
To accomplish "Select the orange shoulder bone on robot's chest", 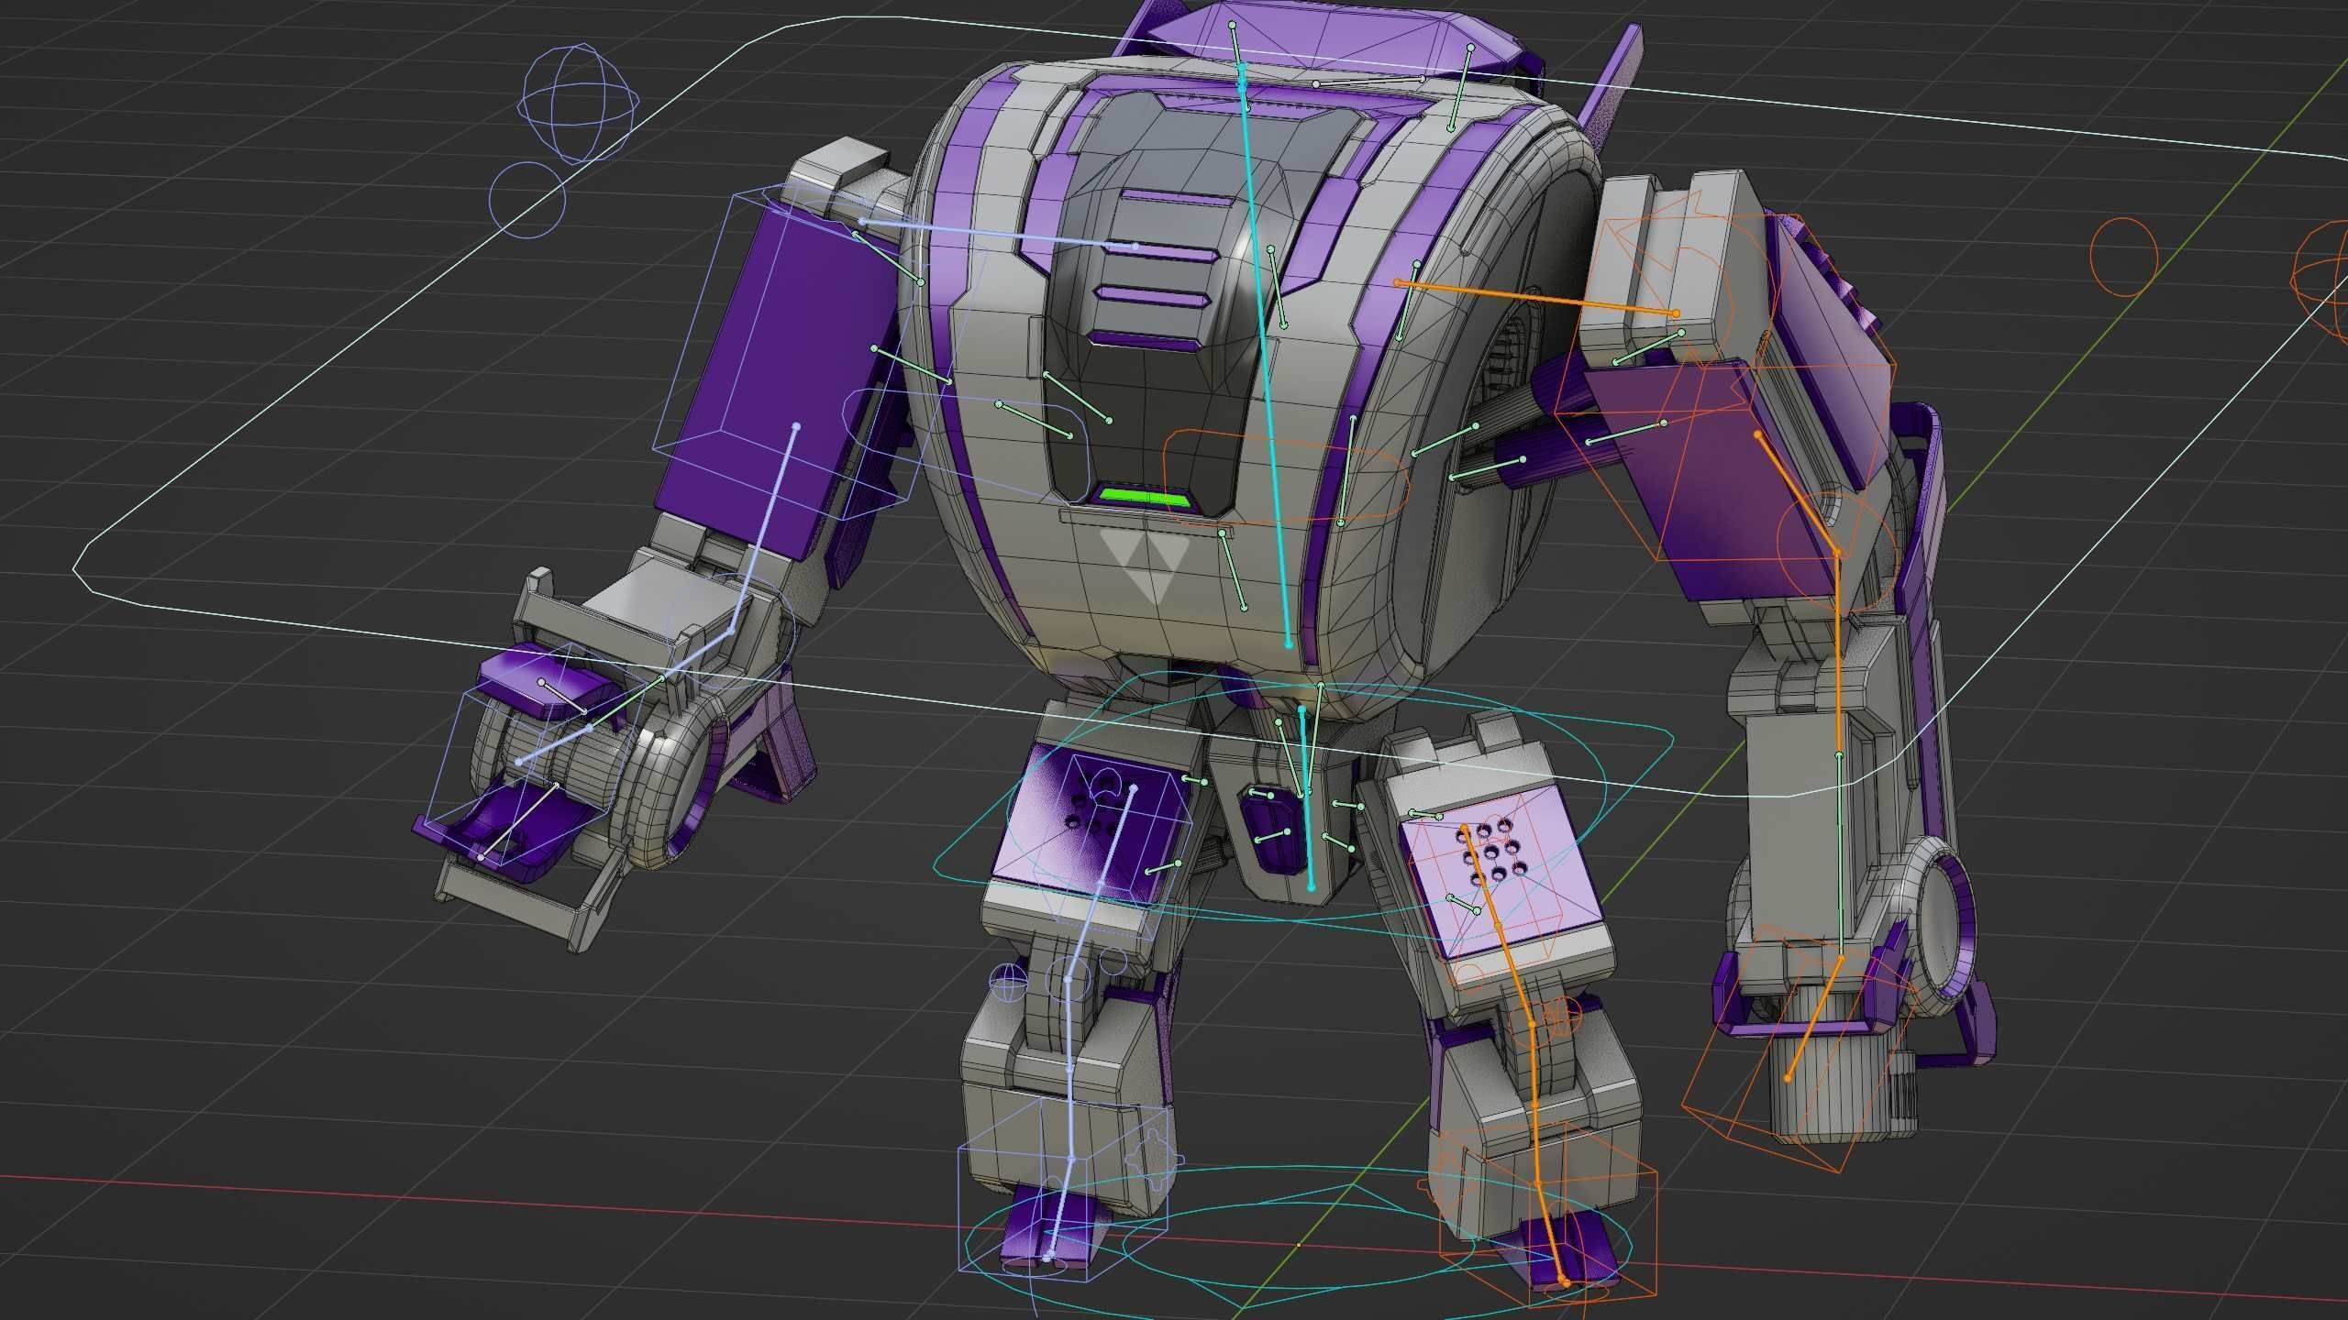I will pos(1536,298).
